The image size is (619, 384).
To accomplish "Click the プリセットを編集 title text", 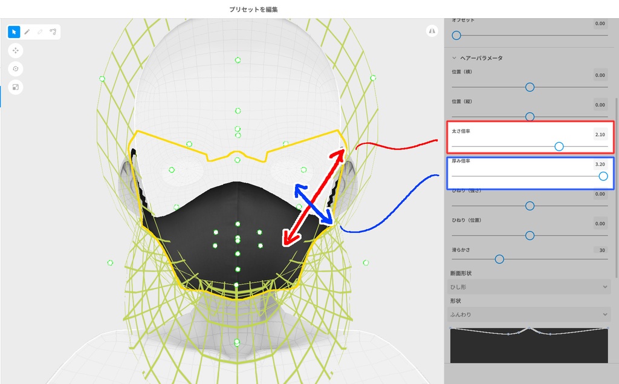I will pyautogui.click(x=253, y=10).
